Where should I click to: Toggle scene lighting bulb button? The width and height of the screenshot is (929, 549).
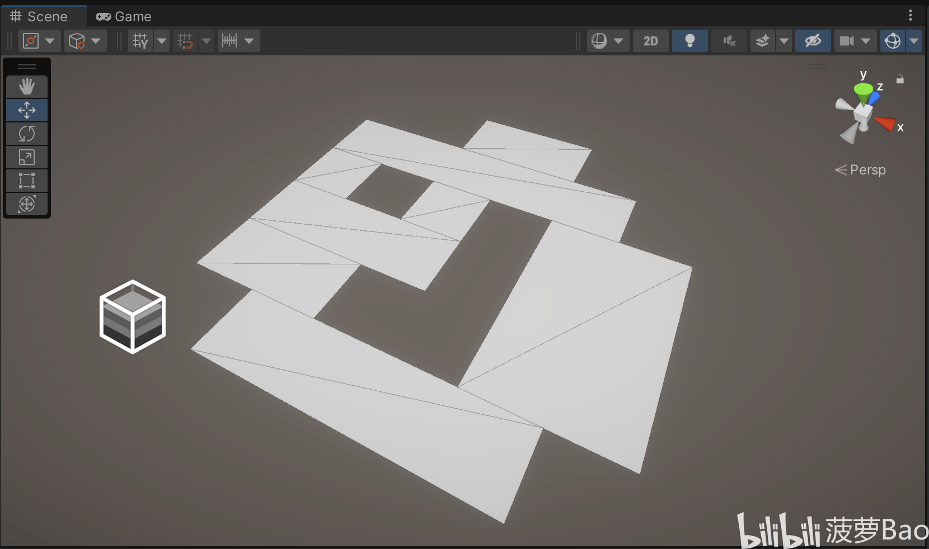(x=689, y=41)
